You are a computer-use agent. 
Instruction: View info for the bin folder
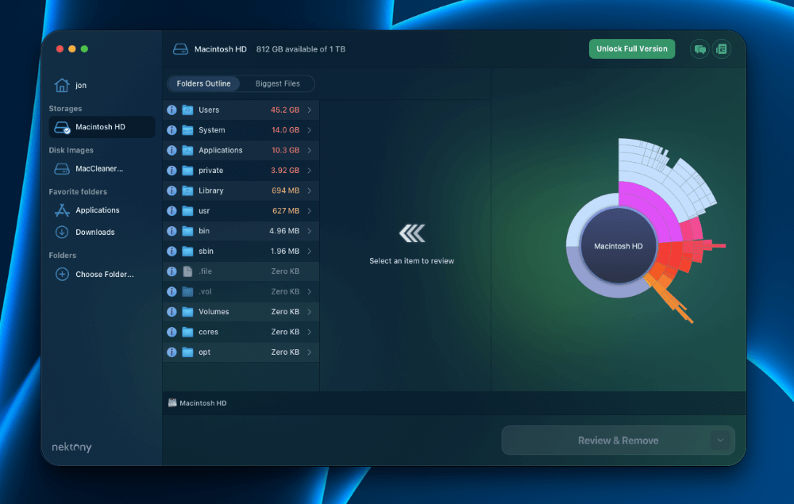click(172, 231)
